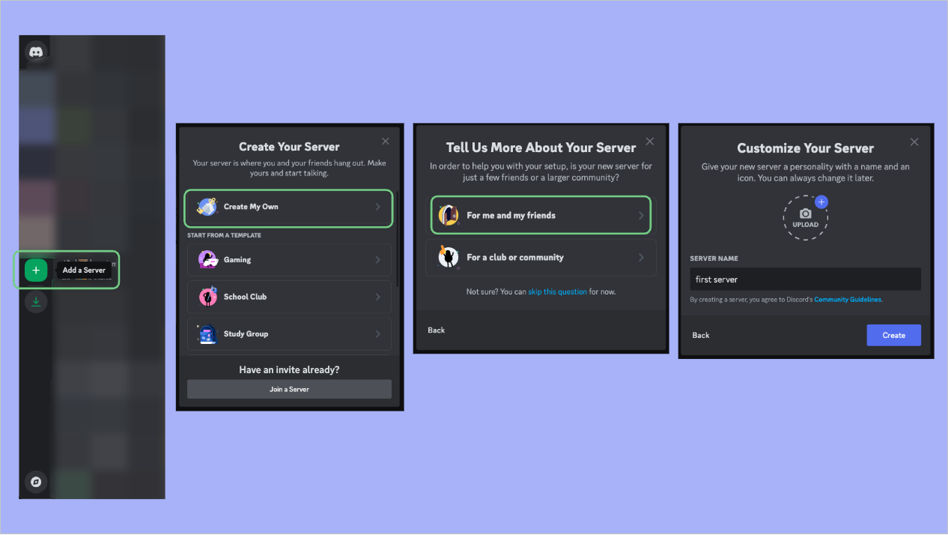This screenshot has height=535, width=948.
Task: Choose the Study Group template
Action: [x=288, y=334]
